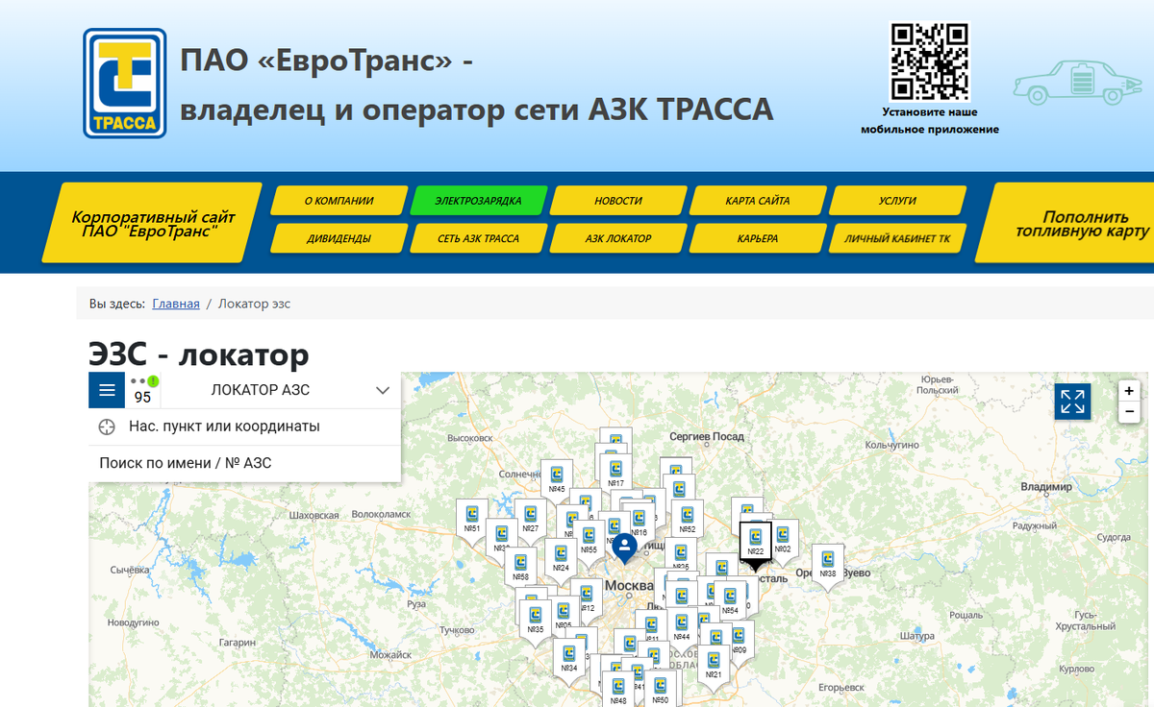Viewport: 1154px width, 707px height.
Task: Click the fullscreen expand icon on the map
Action: coord(1072,402)
